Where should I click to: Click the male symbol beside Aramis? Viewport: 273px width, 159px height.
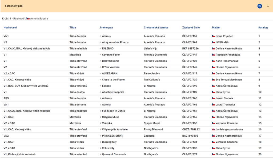[x=100, y=36]
